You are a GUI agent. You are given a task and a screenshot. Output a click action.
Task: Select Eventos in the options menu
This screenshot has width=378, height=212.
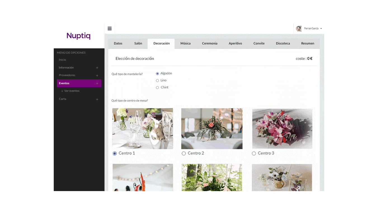point(64,83)
